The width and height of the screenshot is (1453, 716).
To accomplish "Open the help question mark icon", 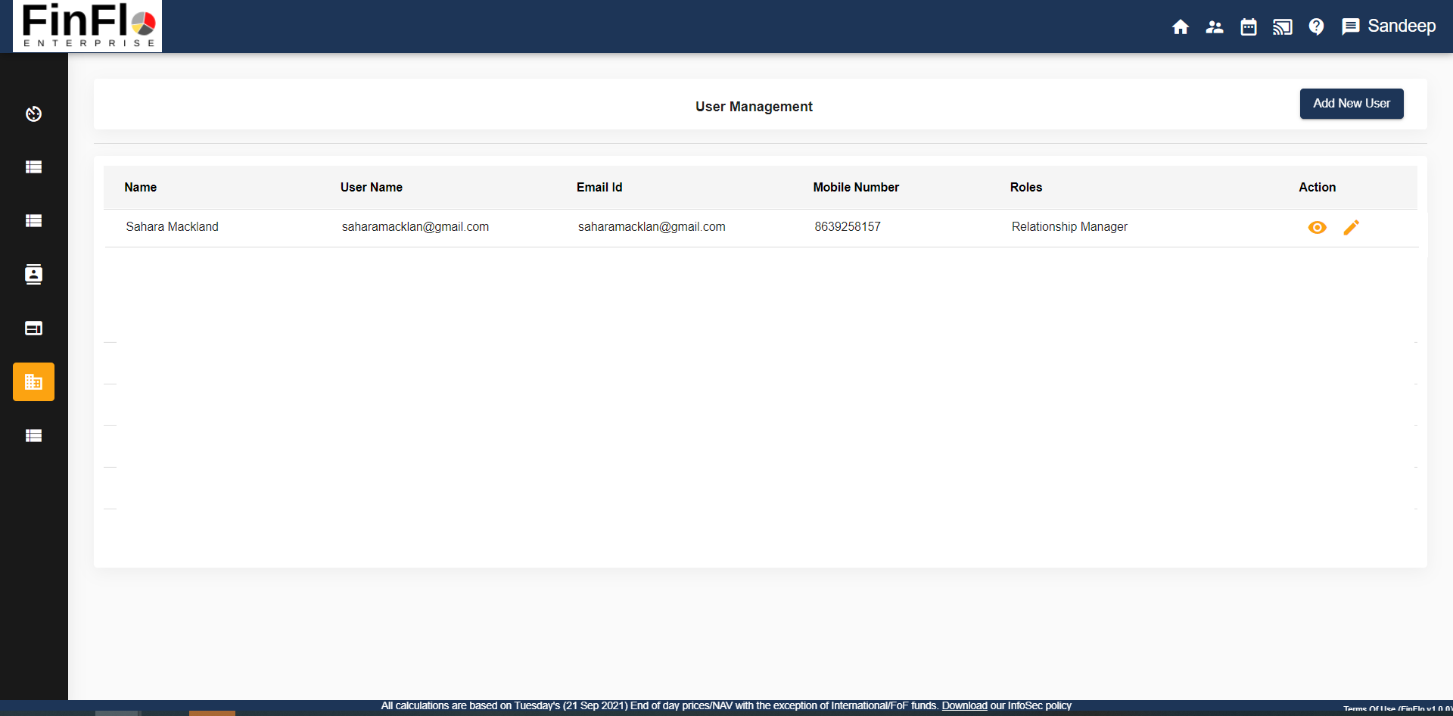I will (1317, 27).
